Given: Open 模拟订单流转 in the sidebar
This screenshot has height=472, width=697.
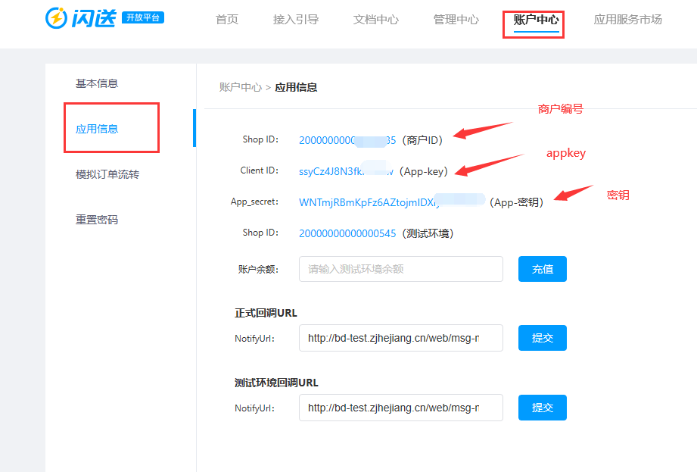Looking at the screenshot, I should (107, 174).
